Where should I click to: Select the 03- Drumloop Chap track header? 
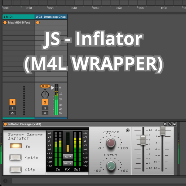pos(51,17)
